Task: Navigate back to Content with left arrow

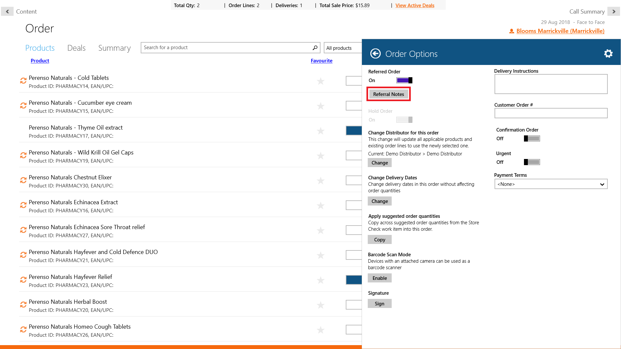Action: coord(7,11)
